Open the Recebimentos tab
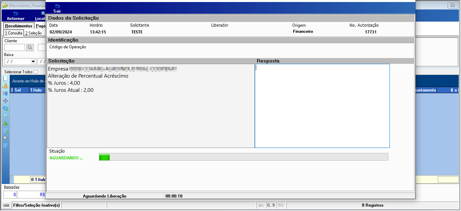Image resolution: width=461 pixels, height=211 pixels. tap(19, 26)
